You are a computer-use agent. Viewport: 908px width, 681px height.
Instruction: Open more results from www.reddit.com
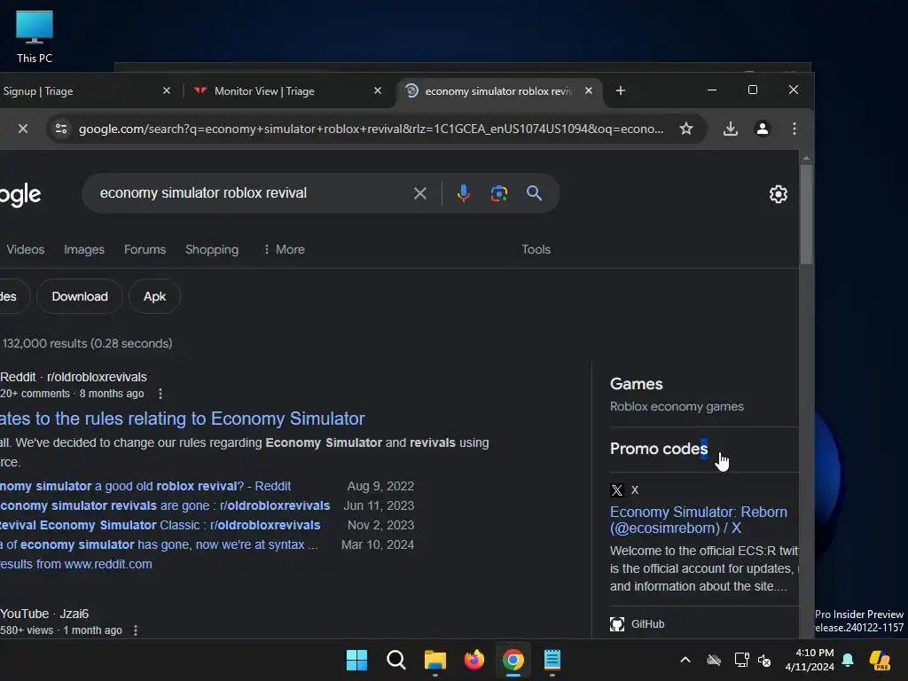(x=76, y=565)
